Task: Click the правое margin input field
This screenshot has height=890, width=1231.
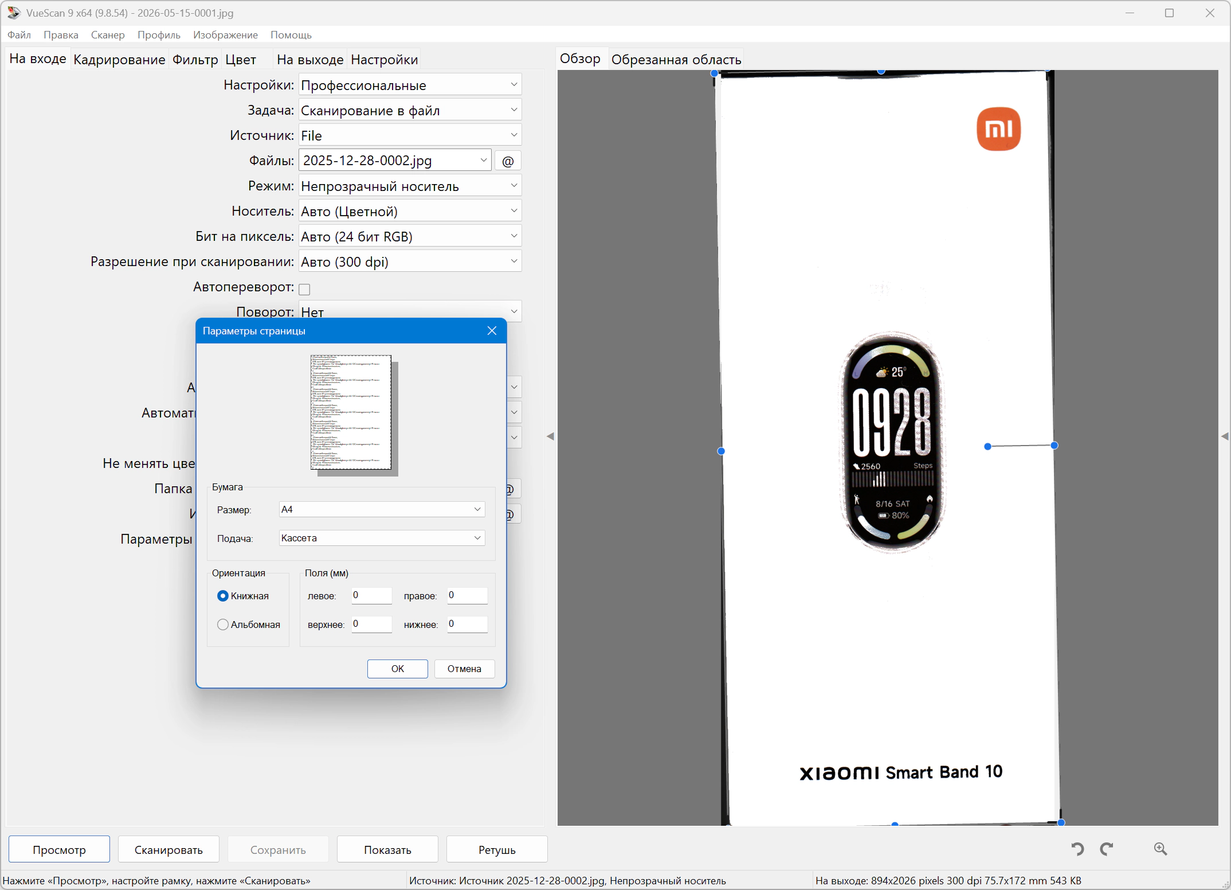Action: [x=468, y=595]
